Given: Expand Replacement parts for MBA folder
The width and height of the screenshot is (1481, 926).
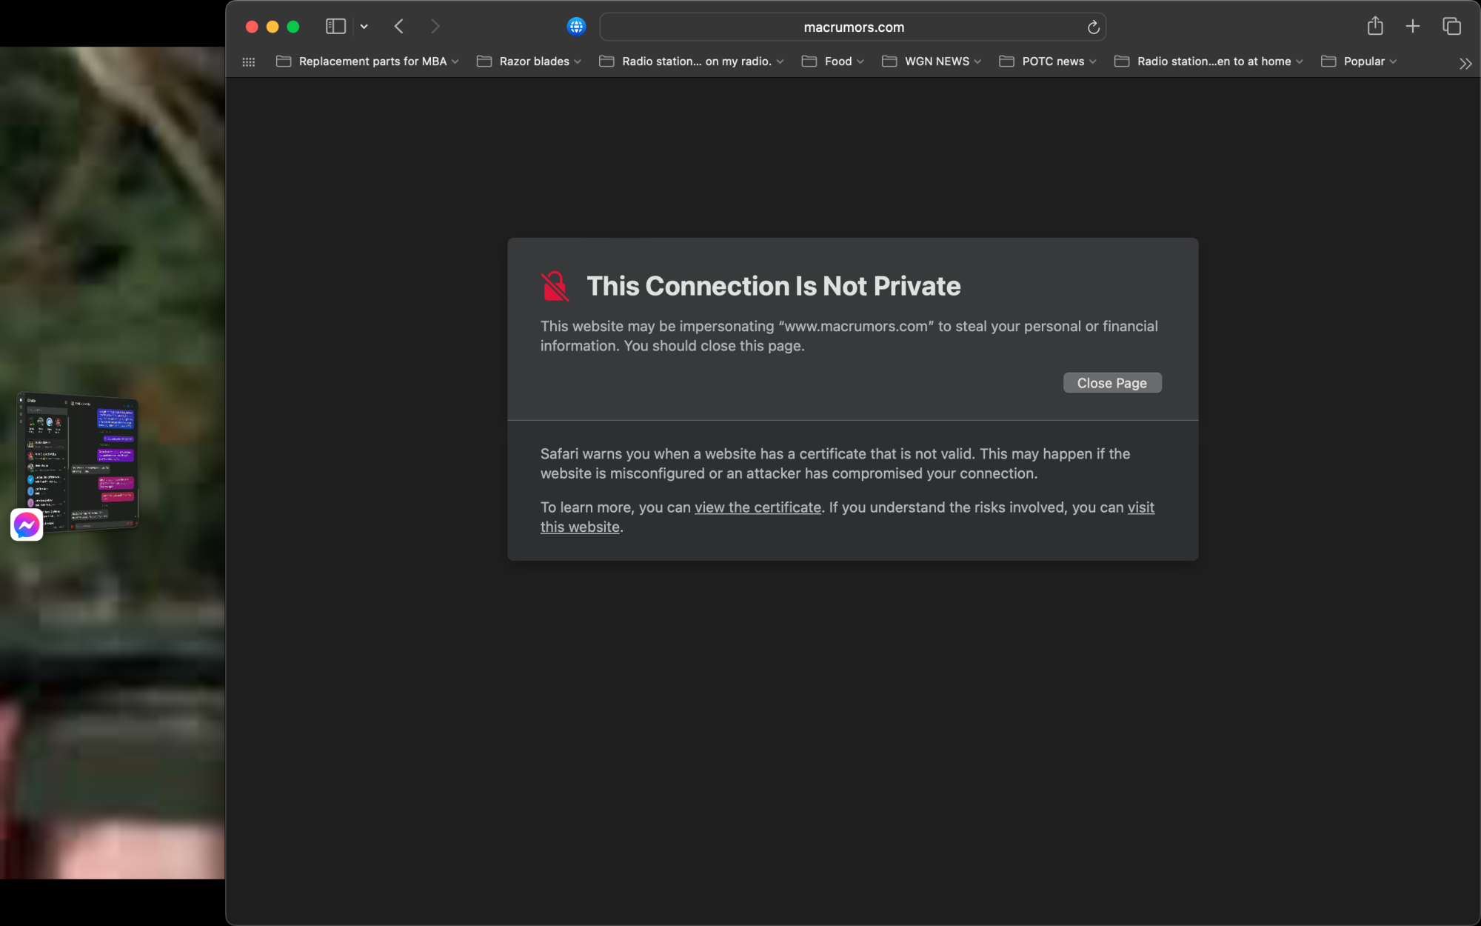Looking at the screenshot, I should click(367, 61).
